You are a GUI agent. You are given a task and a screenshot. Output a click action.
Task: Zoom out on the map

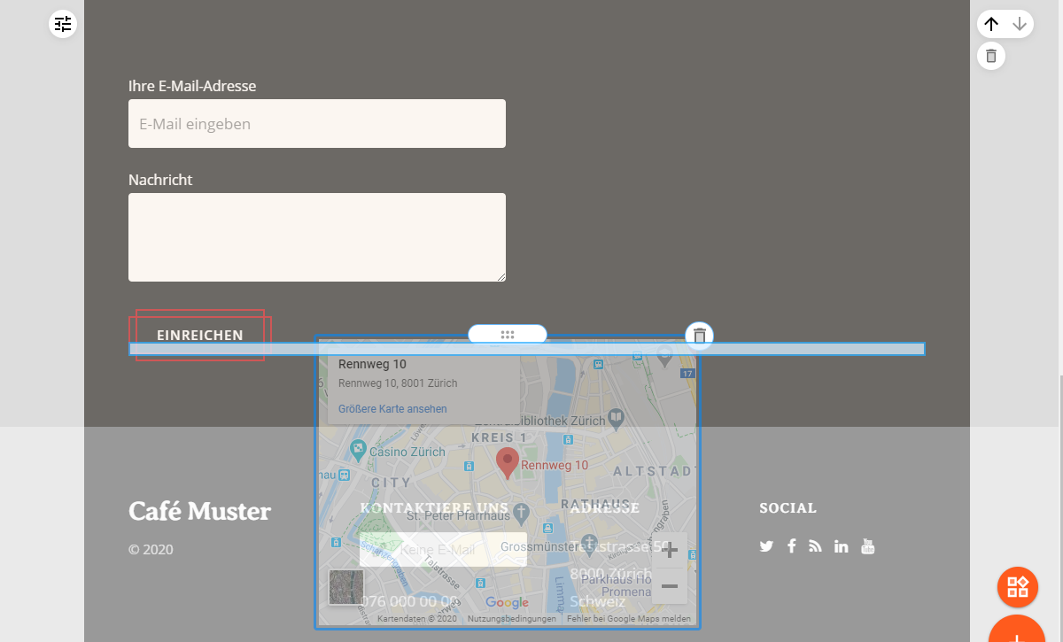[670, 586]
